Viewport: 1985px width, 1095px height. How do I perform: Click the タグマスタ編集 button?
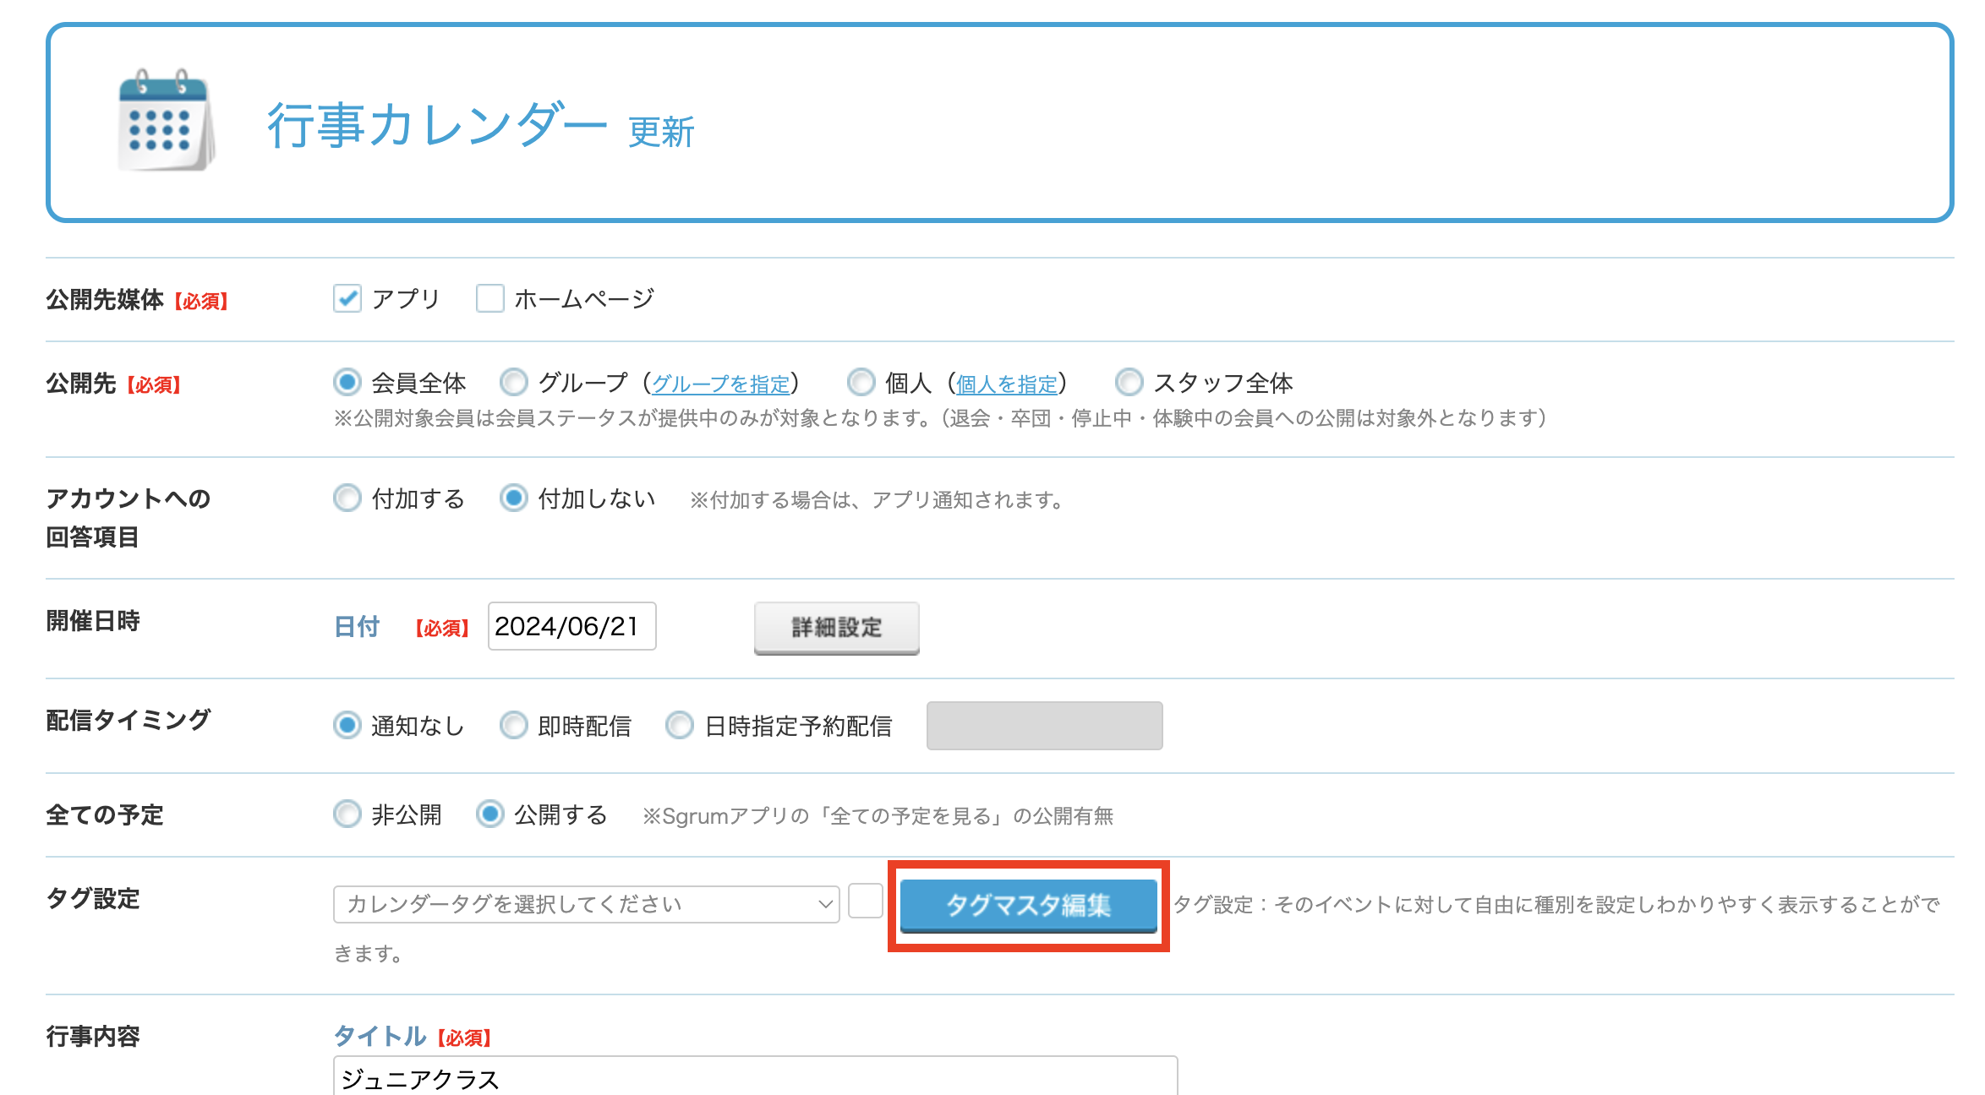tap(1029, 906)
